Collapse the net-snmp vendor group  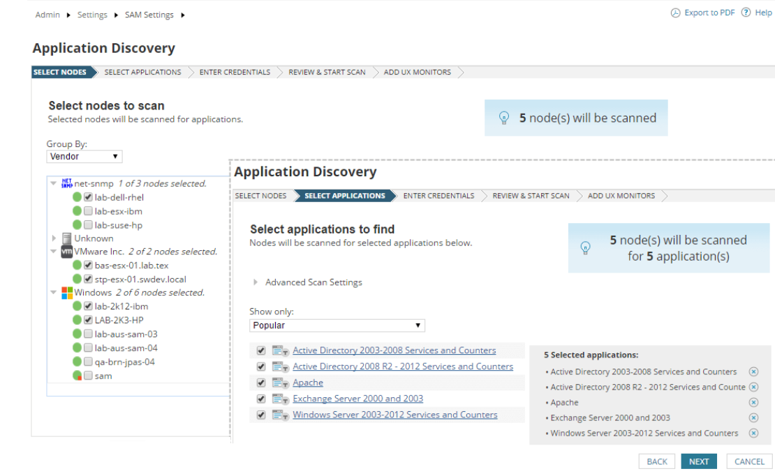click(x=53, y=183)
